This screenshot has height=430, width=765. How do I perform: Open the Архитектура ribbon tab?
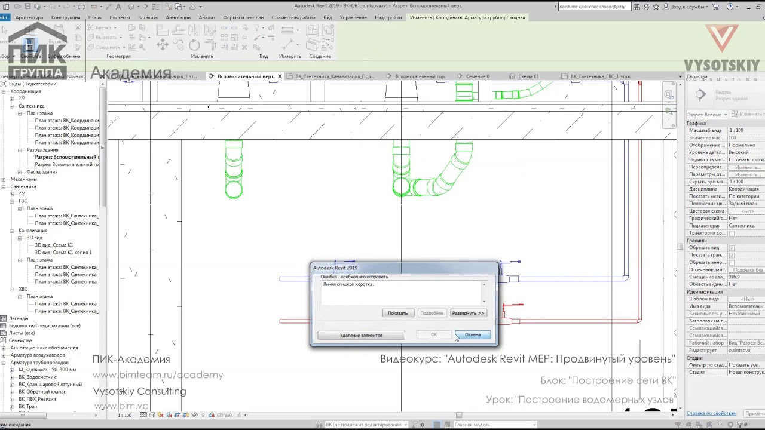(x=29, y=17)
